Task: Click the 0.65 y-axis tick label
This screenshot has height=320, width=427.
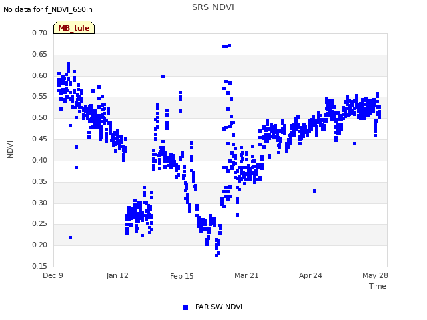Action: 40,54
